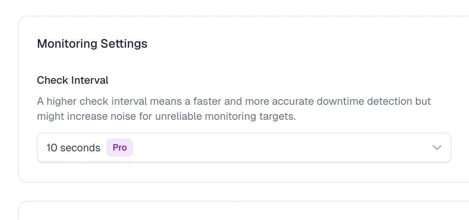
Task: Click the chevron arrow in the interval selector
Action: click(x=437, y=148)
